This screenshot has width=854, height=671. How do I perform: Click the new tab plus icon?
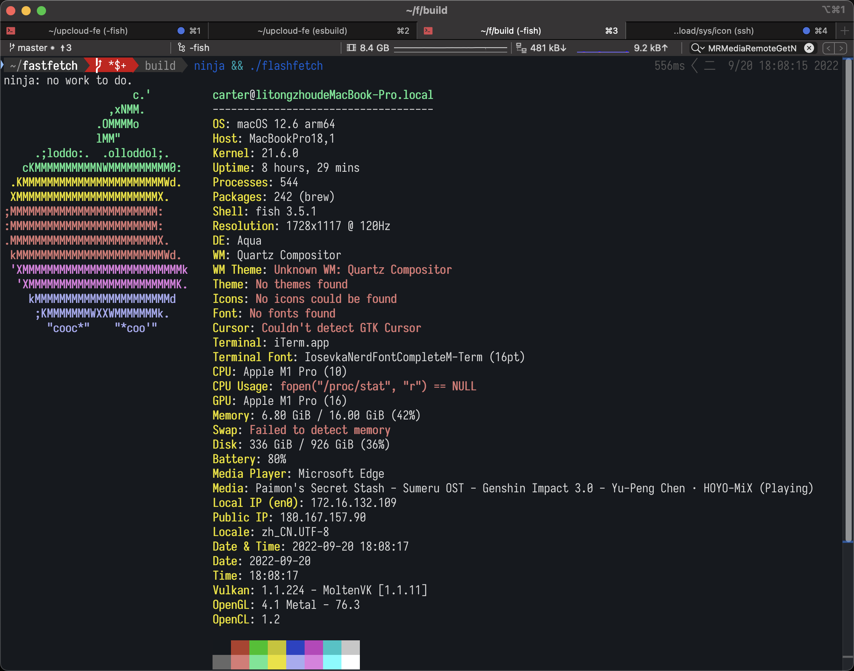point(844,31)
